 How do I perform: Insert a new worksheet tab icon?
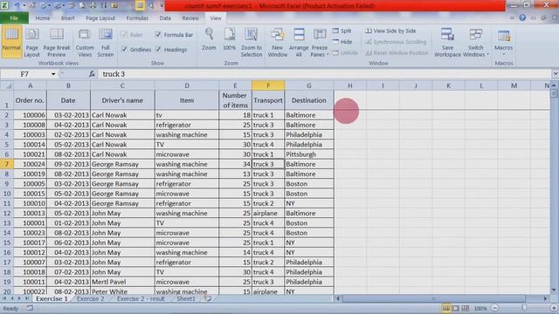[208, 298]
